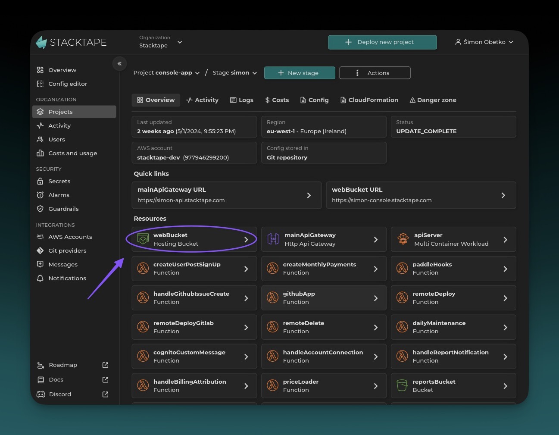The image size is (559, 435).
Task: Click the Overview grid icon in sidebar
Action: click(x=40, y=70)
